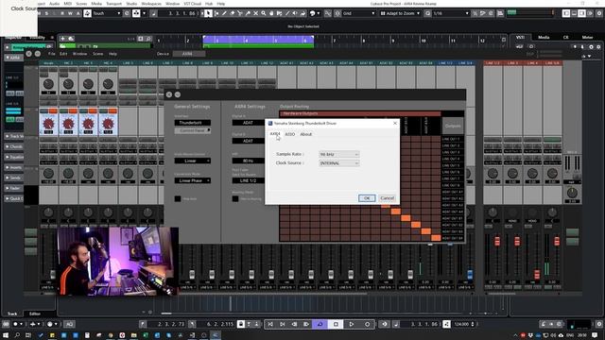Open the Setup gear icon in the Cubase toolbar

[599, 13]
